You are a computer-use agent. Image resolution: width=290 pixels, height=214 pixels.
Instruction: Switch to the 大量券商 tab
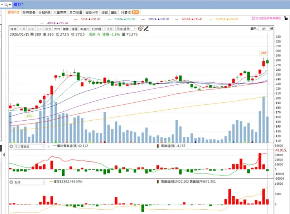(x=60, y=12)
